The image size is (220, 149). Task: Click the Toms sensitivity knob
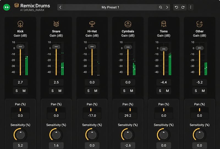pos(164,135)
